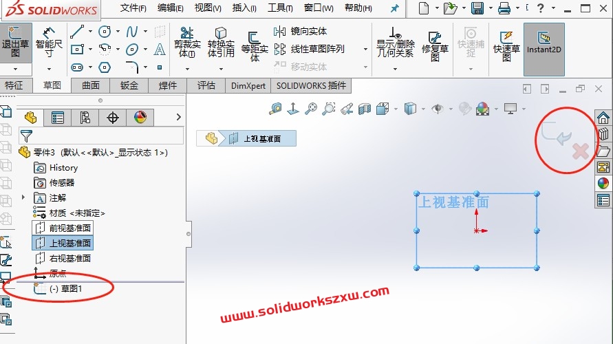Click the feature tree filter icon
Viewport: 613px width, 344px height.
coord(26,136)
